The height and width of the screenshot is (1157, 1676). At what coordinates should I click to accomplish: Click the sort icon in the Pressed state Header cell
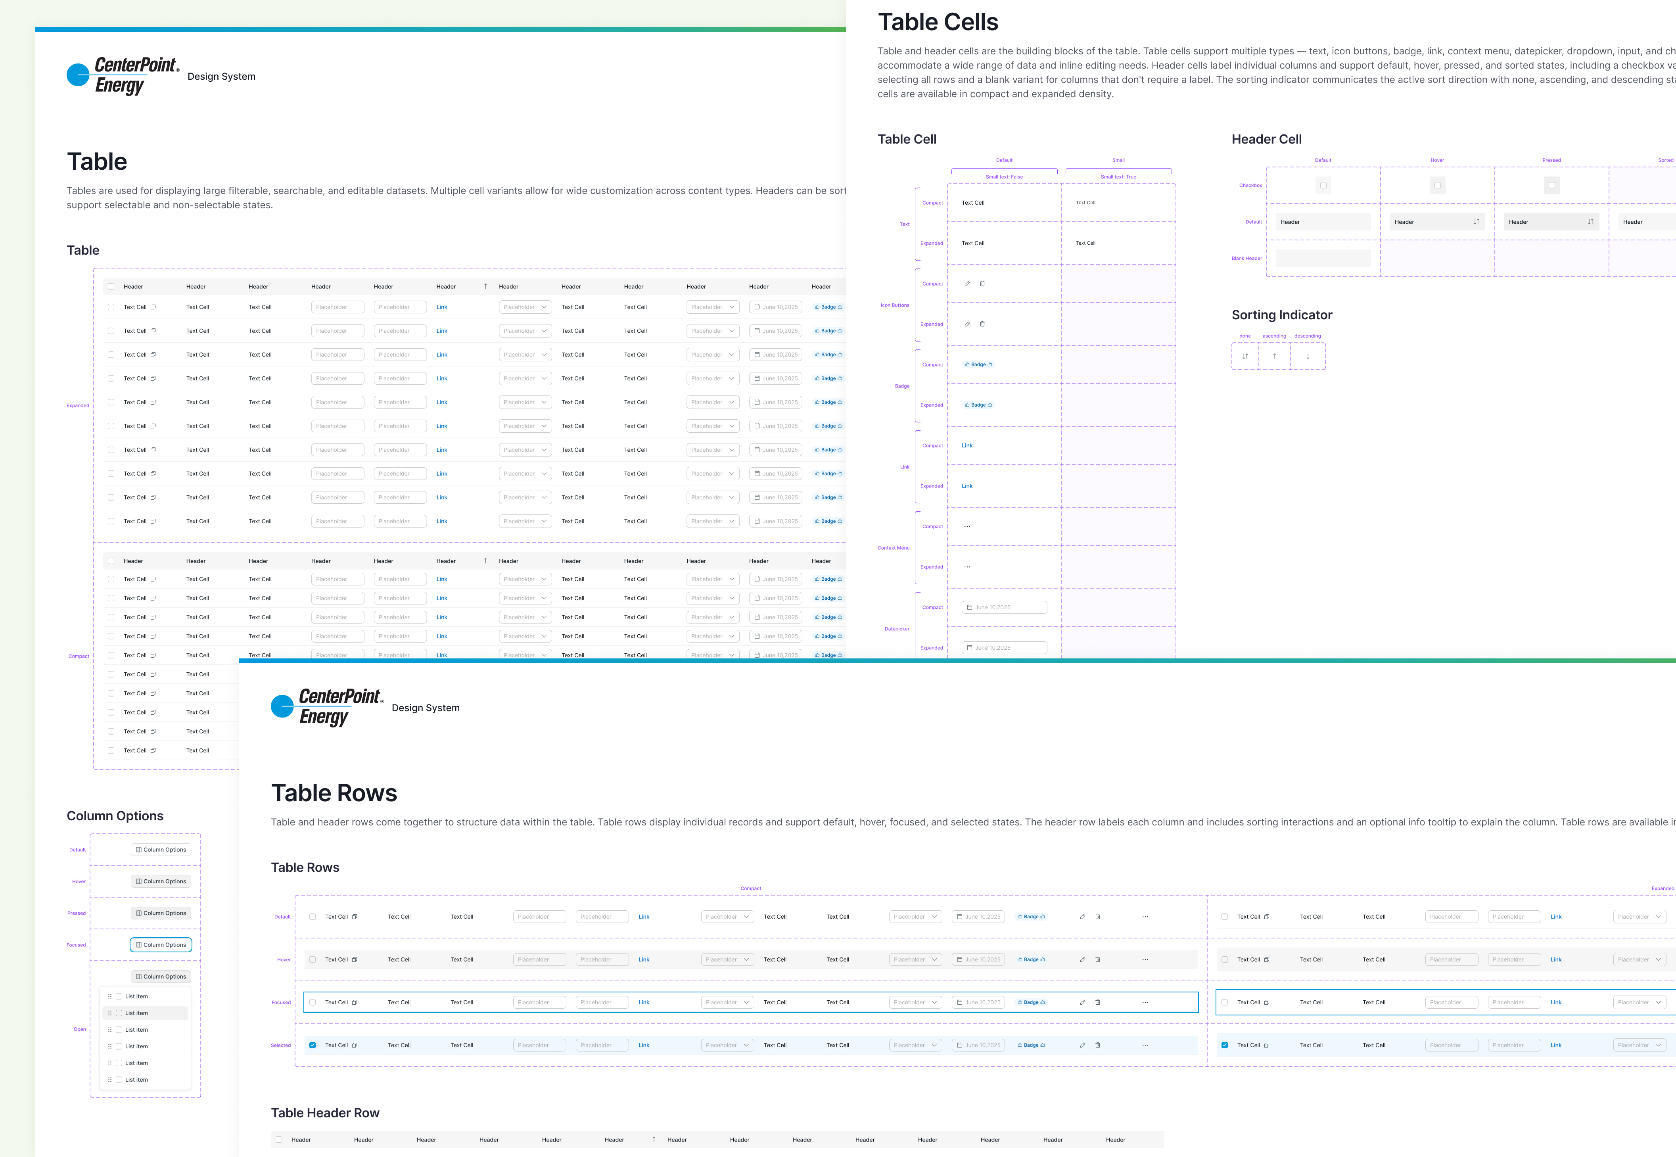[1590, 222]
